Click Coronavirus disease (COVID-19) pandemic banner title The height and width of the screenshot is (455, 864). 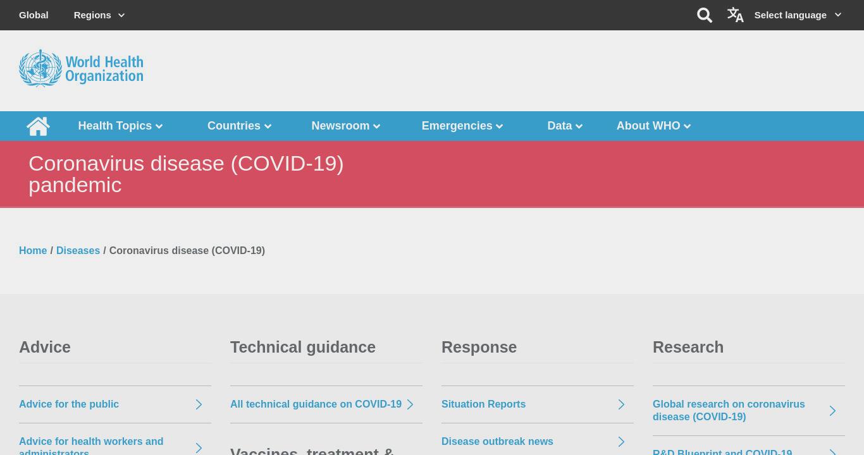tap(186, 174)
